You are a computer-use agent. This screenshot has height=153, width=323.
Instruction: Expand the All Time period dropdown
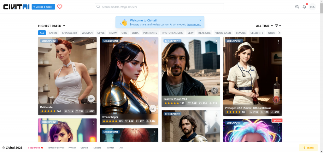[265, 26]
